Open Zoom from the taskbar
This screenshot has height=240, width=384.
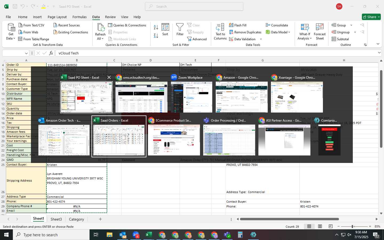(x=136, y=235)
